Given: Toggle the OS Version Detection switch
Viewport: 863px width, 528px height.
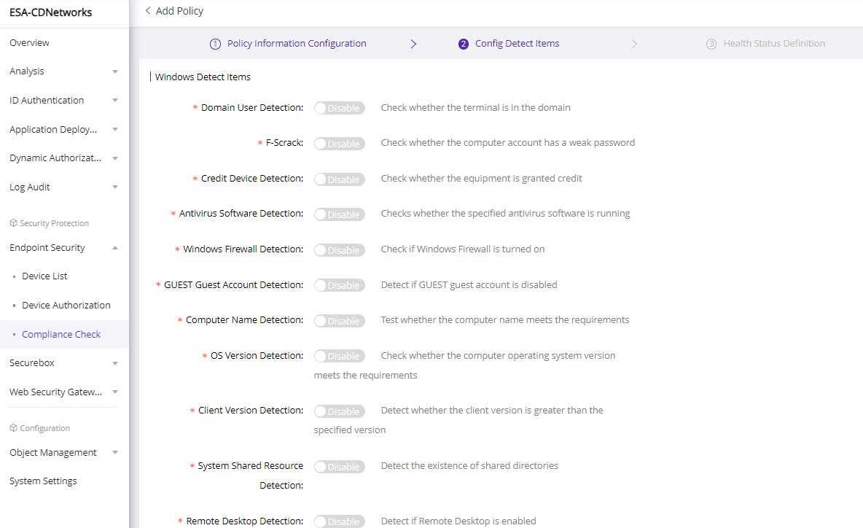Looking at the screenshot, I should [339, 356].
